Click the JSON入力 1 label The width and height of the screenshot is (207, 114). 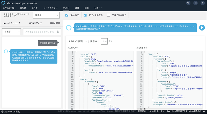pos(73,48)
